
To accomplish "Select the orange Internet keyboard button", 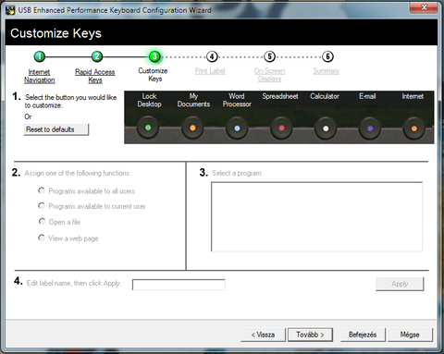I will click(414, 128).
